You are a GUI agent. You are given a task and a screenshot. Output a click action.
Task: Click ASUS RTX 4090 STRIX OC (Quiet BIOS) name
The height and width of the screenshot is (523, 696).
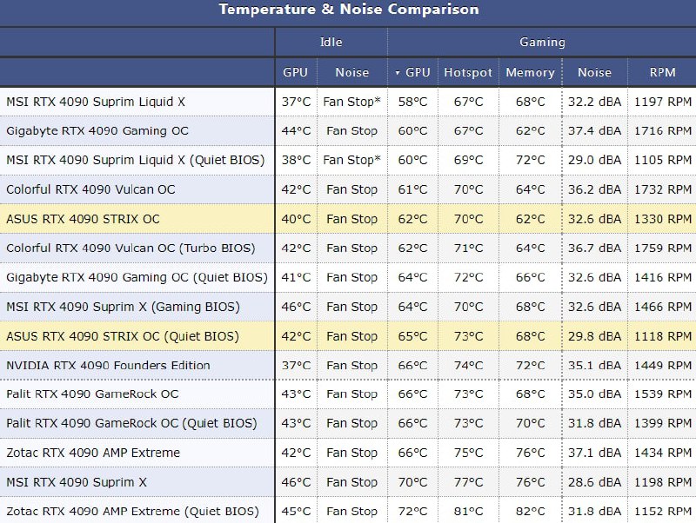pos(122,336)
